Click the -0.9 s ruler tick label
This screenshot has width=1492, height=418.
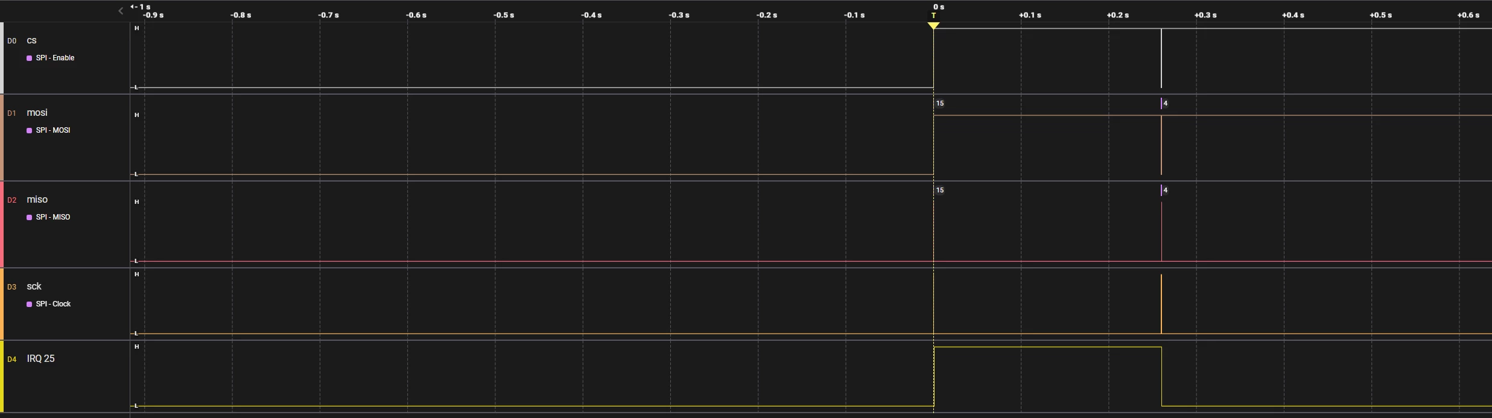click(x=153, y=15)
